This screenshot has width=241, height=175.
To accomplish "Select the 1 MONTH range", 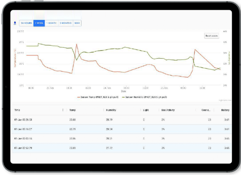I will click(51, 23).
